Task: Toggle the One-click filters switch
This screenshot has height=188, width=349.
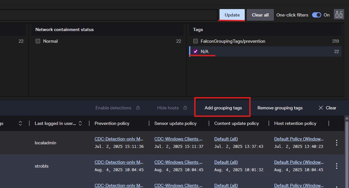Action: (x=317, y=15)
